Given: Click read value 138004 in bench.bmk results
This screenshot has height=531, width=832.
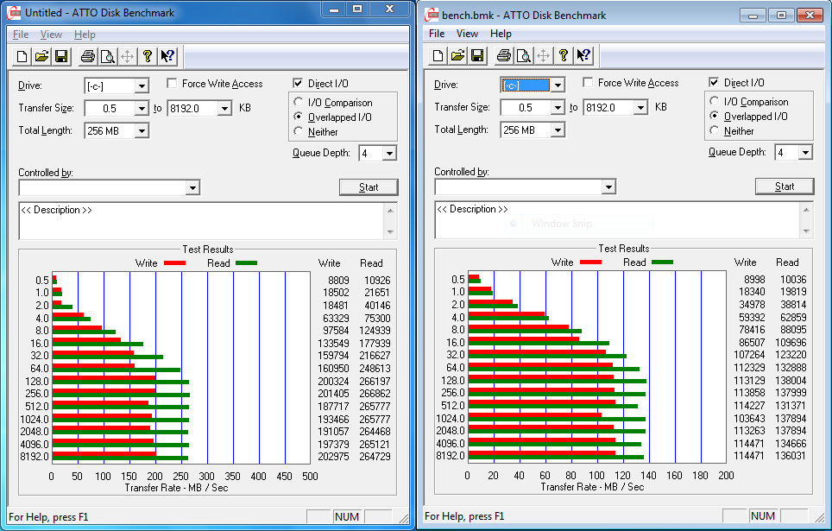Looking at the screenshot, I should (791, 380).
